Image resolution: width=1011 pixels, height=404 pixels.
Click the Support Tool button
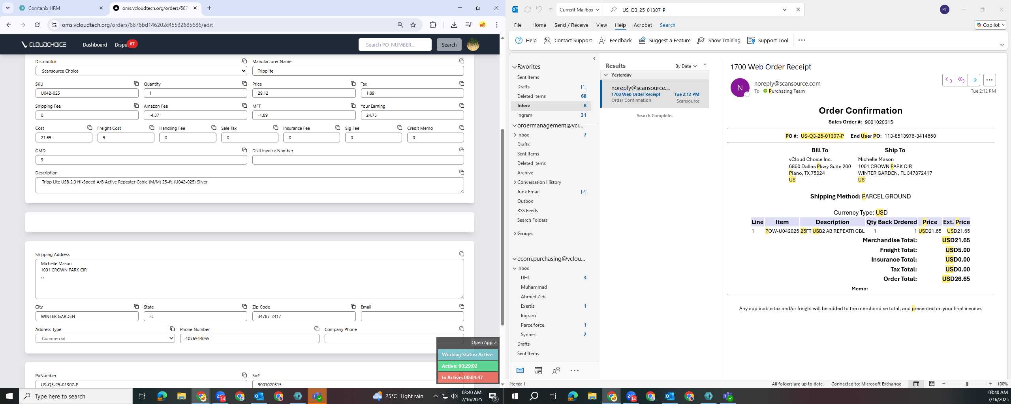[768, 40]
